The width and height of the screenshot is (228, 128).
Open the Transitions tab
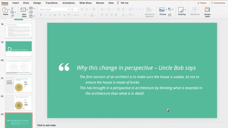click(52, 3)
